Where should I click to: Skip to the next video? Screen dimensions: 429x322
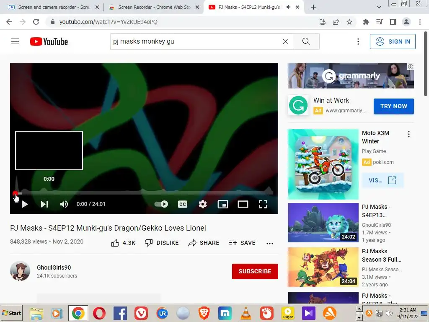(x=44, y=204)
